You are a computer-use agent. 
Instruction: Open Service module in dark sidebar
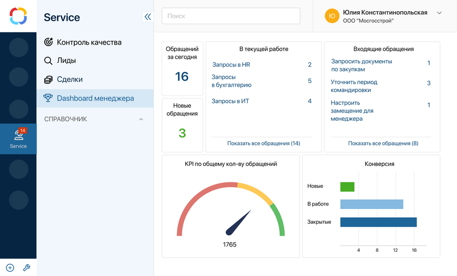18,139
